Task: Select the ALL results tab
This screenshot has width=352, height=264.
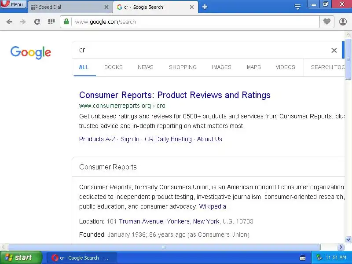Action: click(x=84, y=67)
